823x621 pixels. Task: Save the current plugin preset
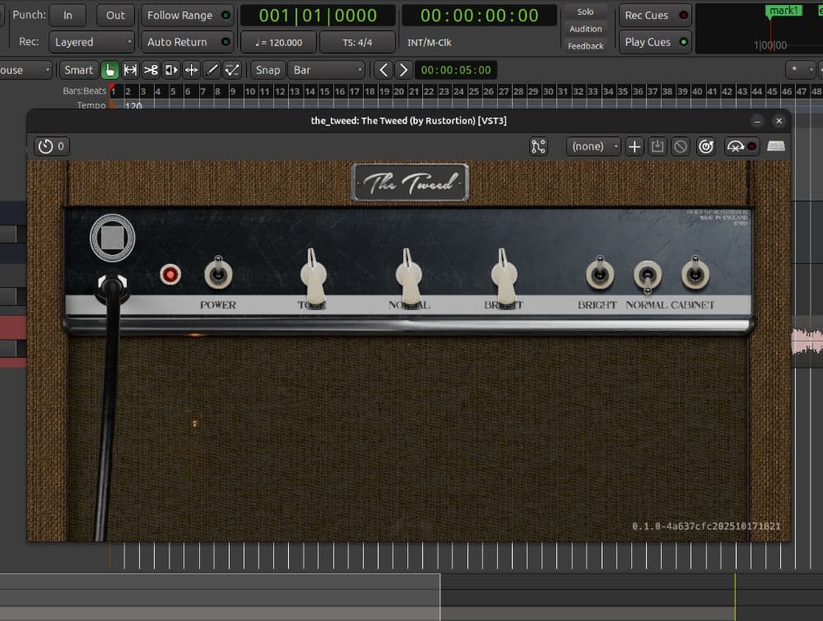658,146
